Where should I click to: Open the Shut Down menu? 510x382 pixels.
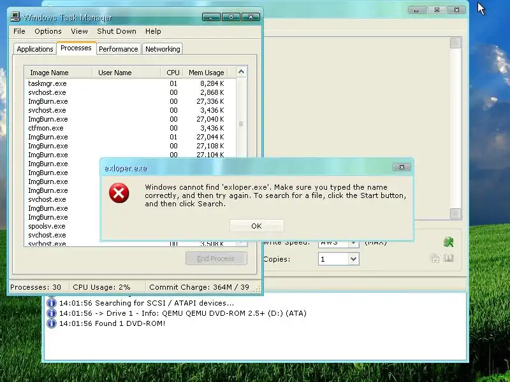pyautogui.click(x=117, y=31)
